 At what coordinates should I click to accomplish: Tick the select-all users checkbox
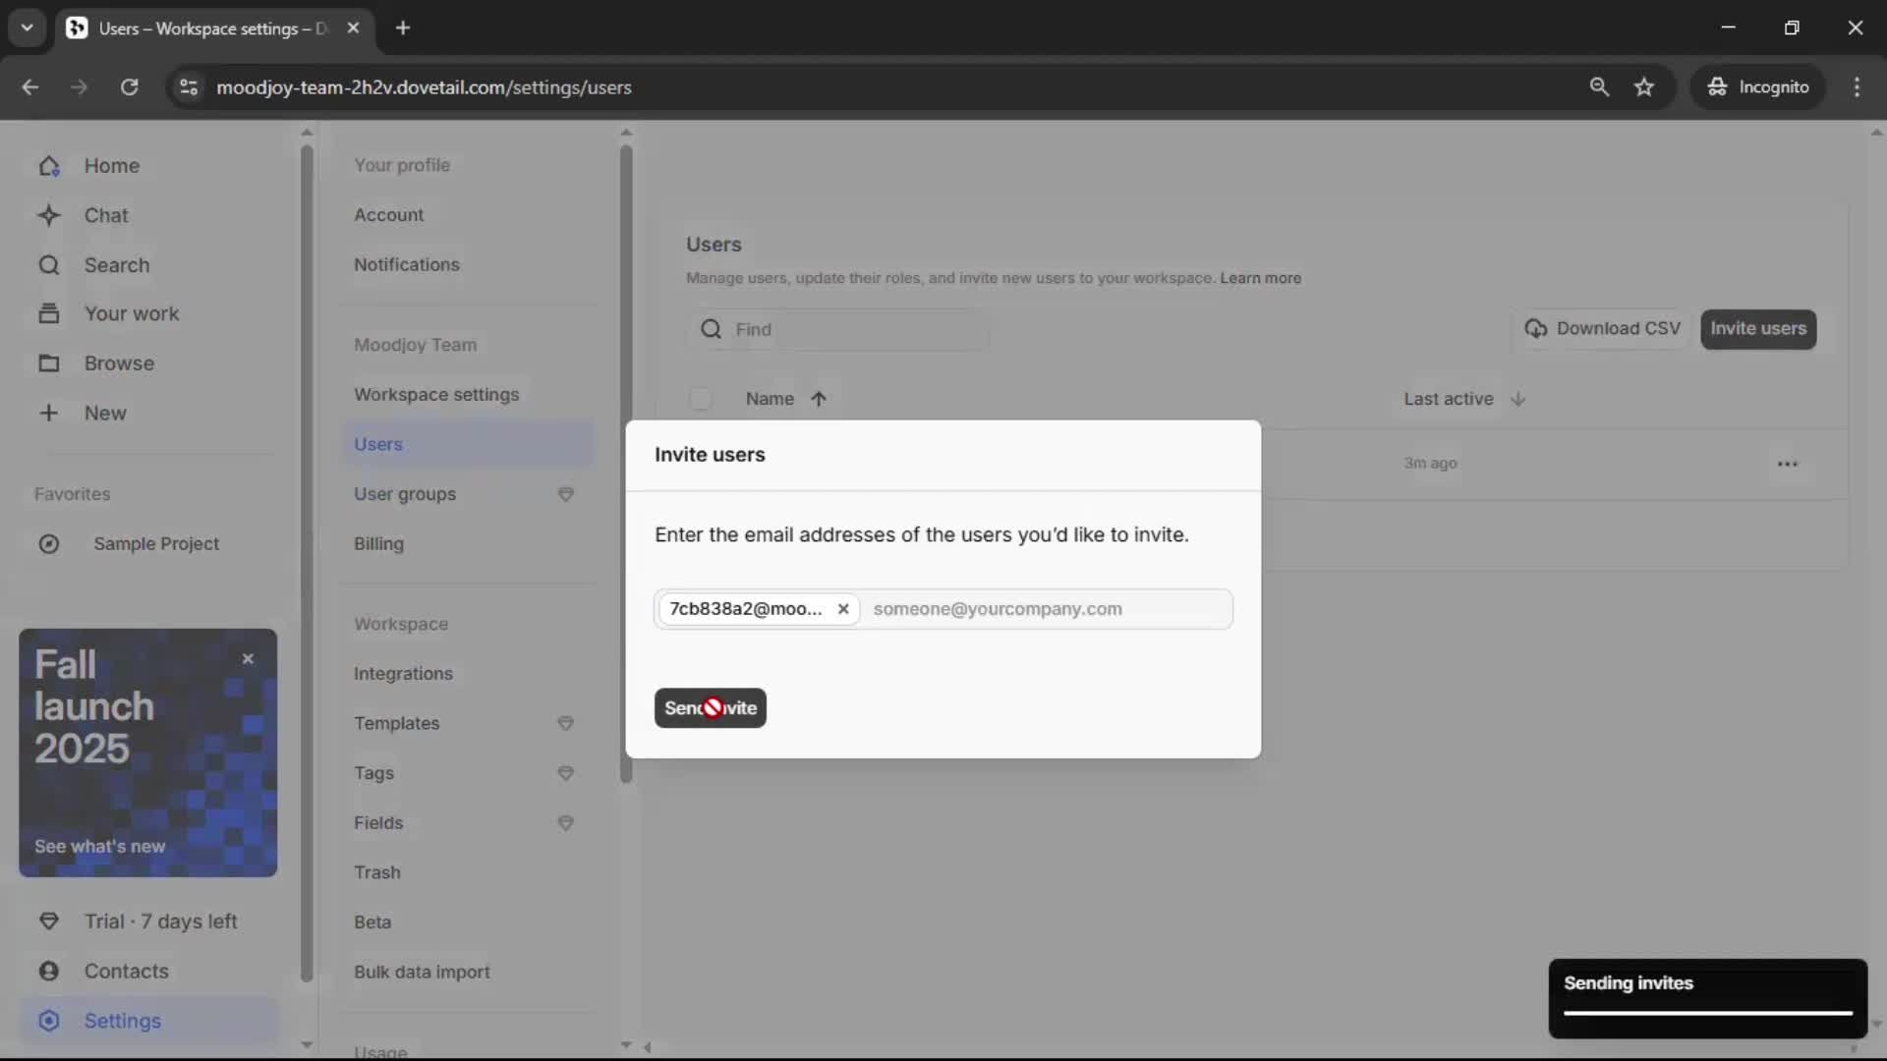click(701, 399)
